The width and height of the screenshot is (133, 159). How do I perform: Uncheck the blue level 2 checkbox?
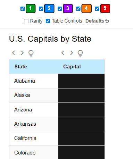coord(41,9)
